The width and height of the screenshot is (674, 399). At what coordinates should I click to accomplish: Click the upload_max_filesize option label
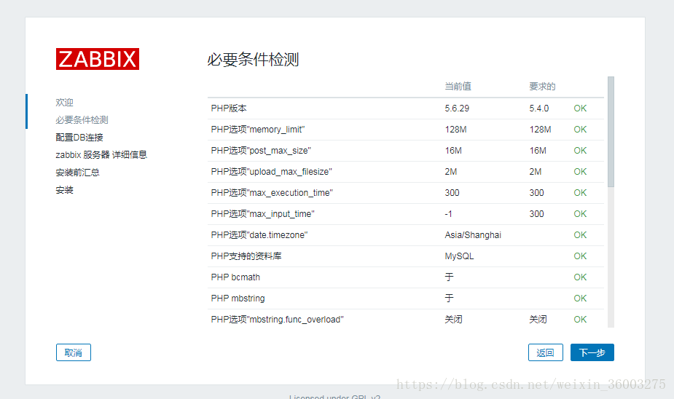point(271,171)
